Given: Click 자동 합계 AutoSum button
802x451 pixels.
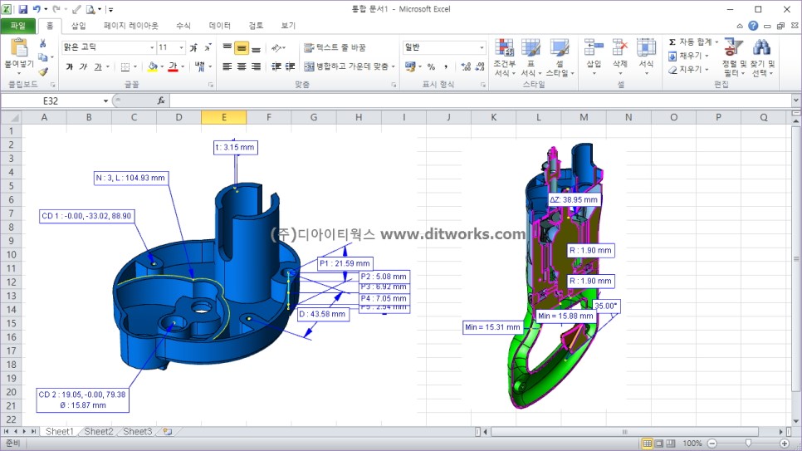Looking at the screenshot, I should coord(689,42).
